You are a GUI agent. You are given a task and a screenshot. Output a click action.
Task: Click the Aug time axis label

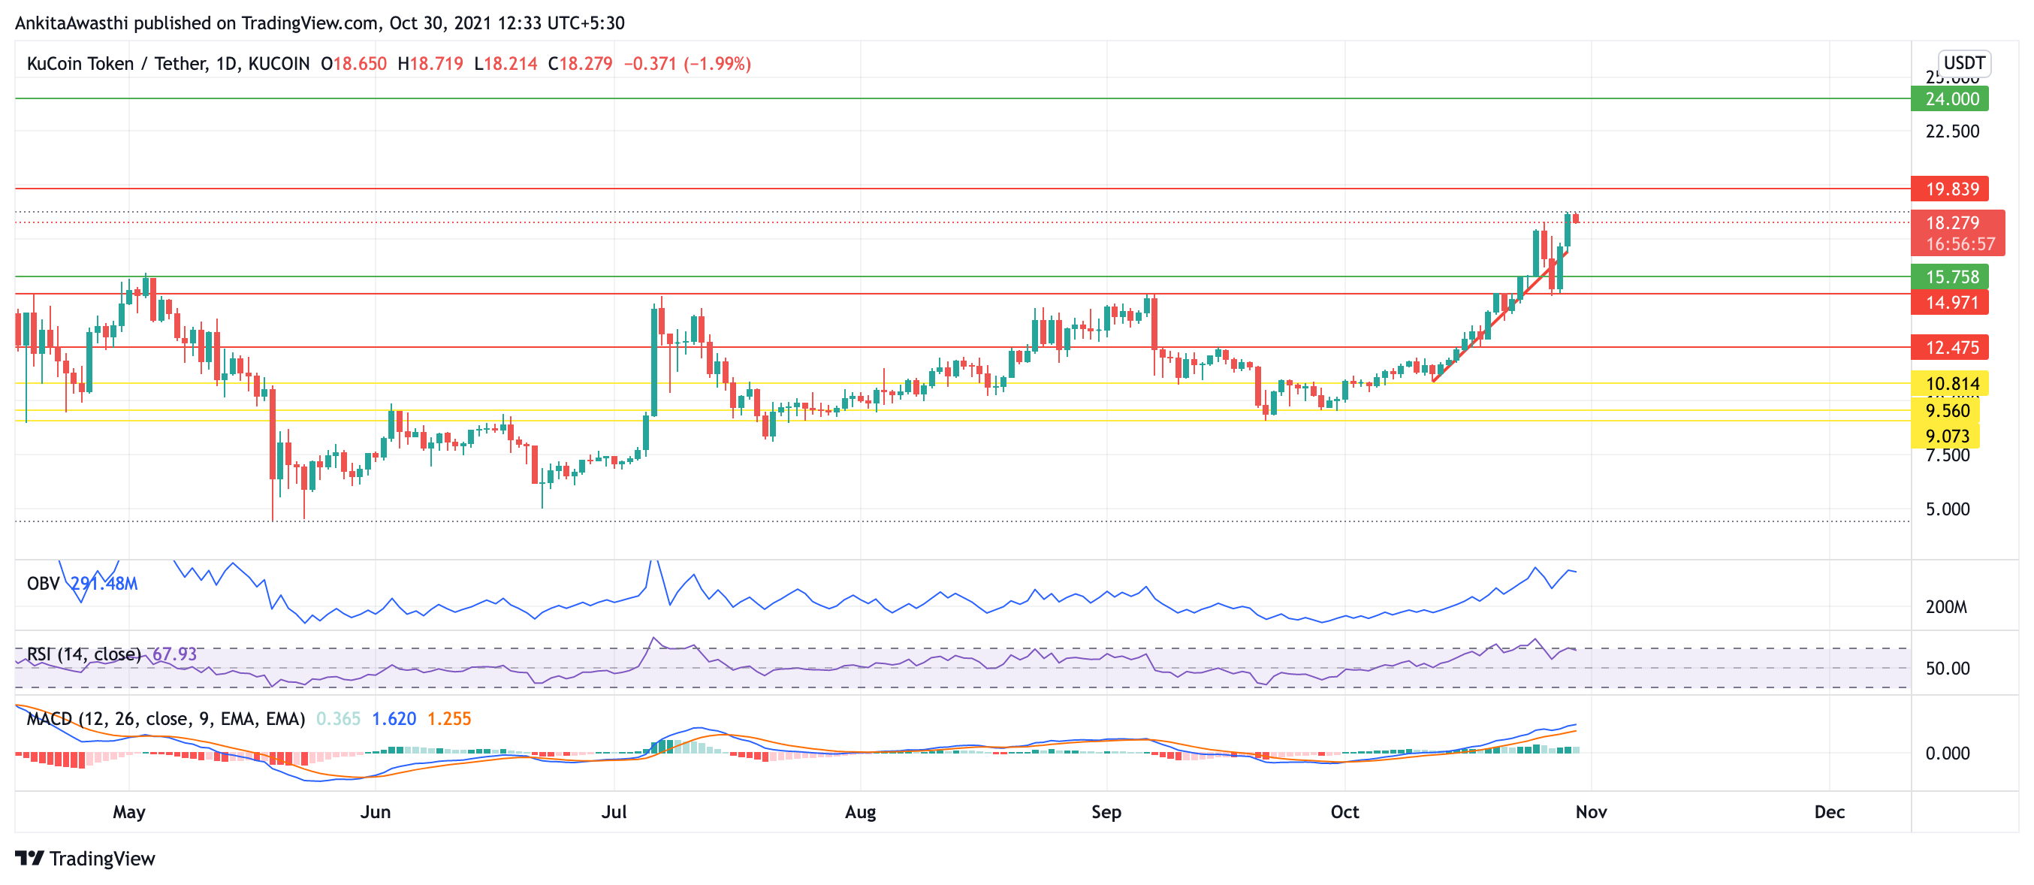click(861, 812)
